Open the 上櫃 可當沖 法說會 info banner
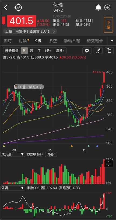The height and width of the screenshot is (220, 116). tap(30, 31)
